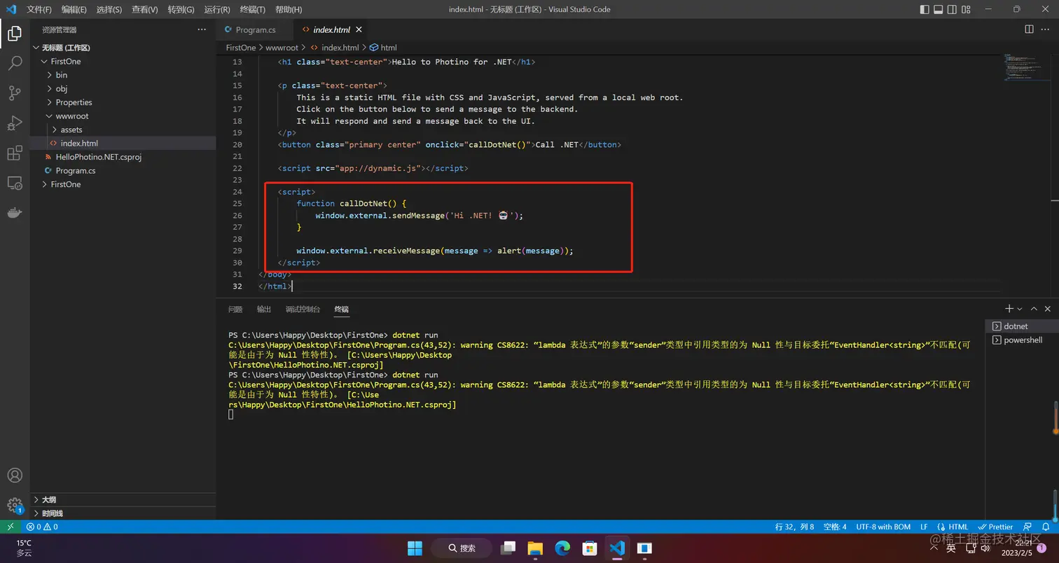
Task: Open the 转到(G) menu
Action: pyautogui.click(x=181, y=9)
